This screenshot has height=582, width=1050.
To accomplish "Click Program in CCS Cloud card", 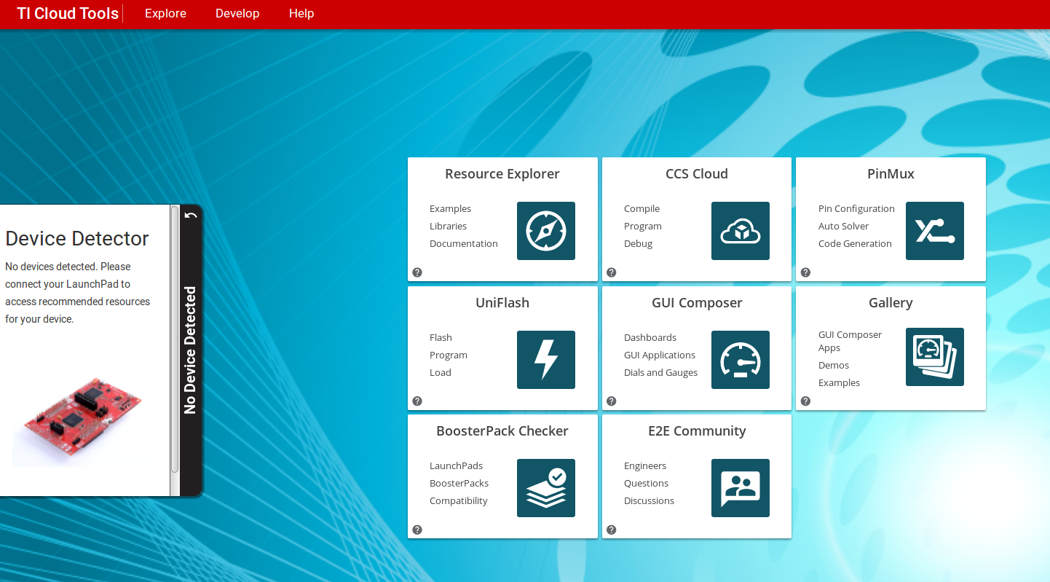I will coord(643,227).
